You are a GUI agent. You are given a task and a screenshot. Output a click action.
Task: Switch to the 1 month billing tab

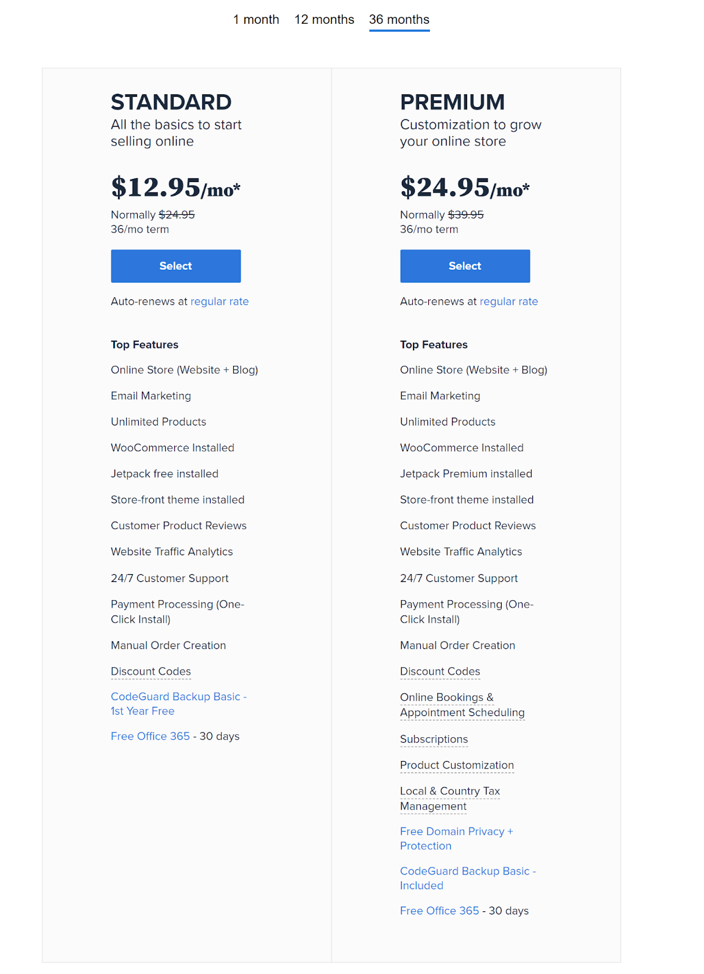256,19
